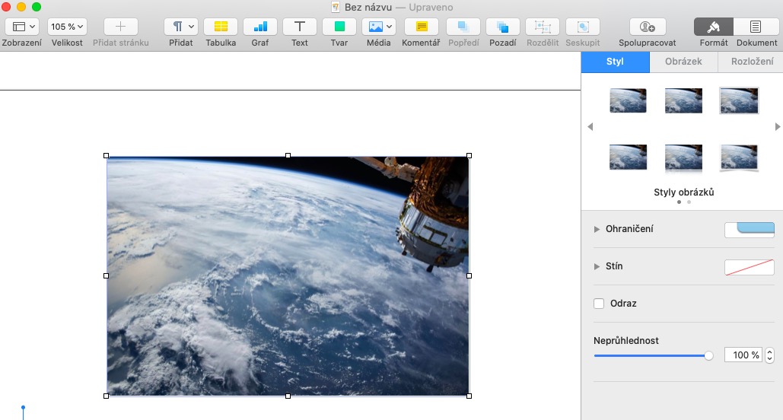Insert a chart with Graf icon
Image resolution: width=783 pixels, height=420 pixels.
[x=260, y=27]
